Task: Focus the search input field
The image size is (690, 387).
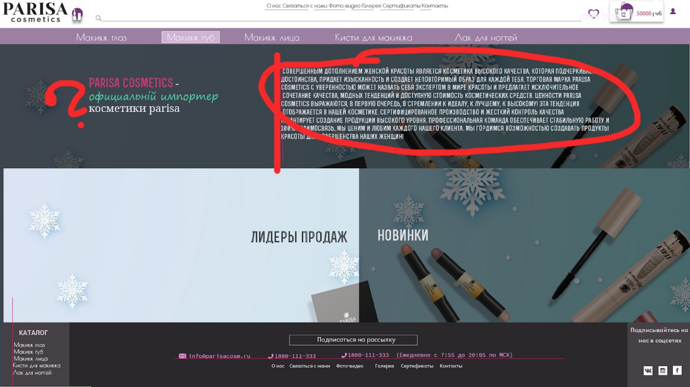Action: pos(341,18)
